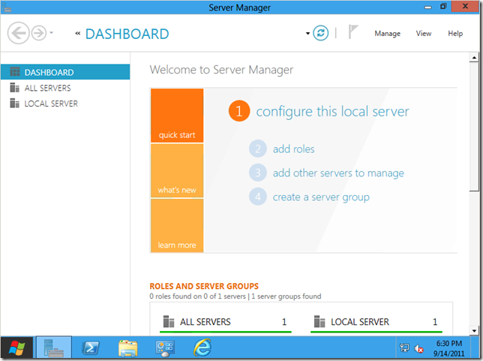483x361 pixels.
Task: Click the scroll down arrow
Action: (x=474, y=331)
